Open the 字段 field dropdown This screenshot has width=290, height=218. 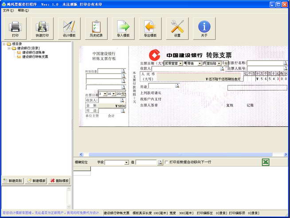(x=126, y=162)
